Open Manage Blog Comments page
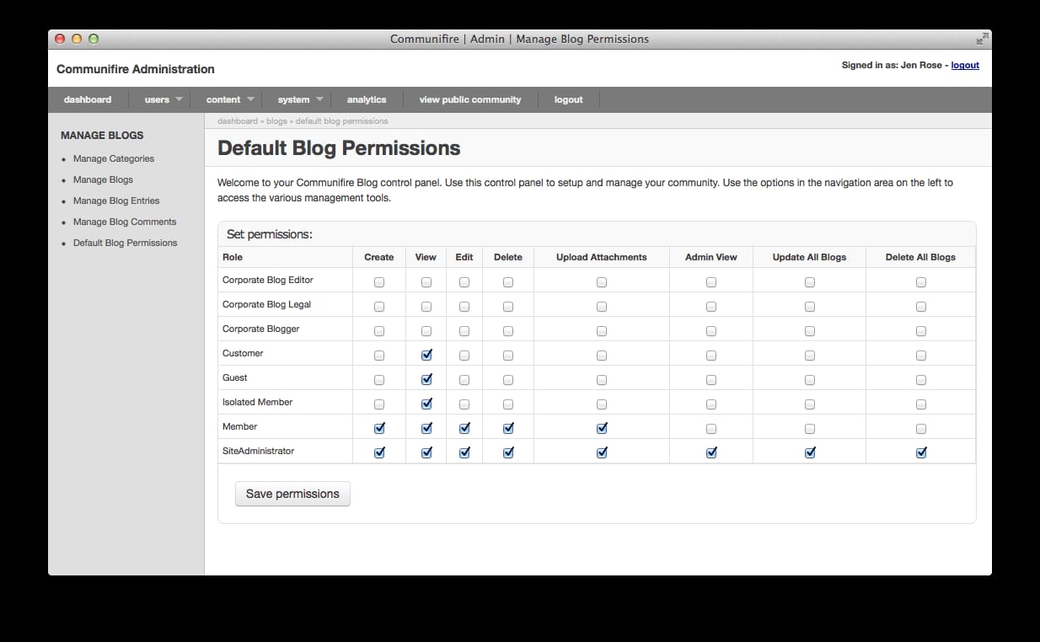Image resolution: width=1040 pixels, height=642 pixels. 125,222
